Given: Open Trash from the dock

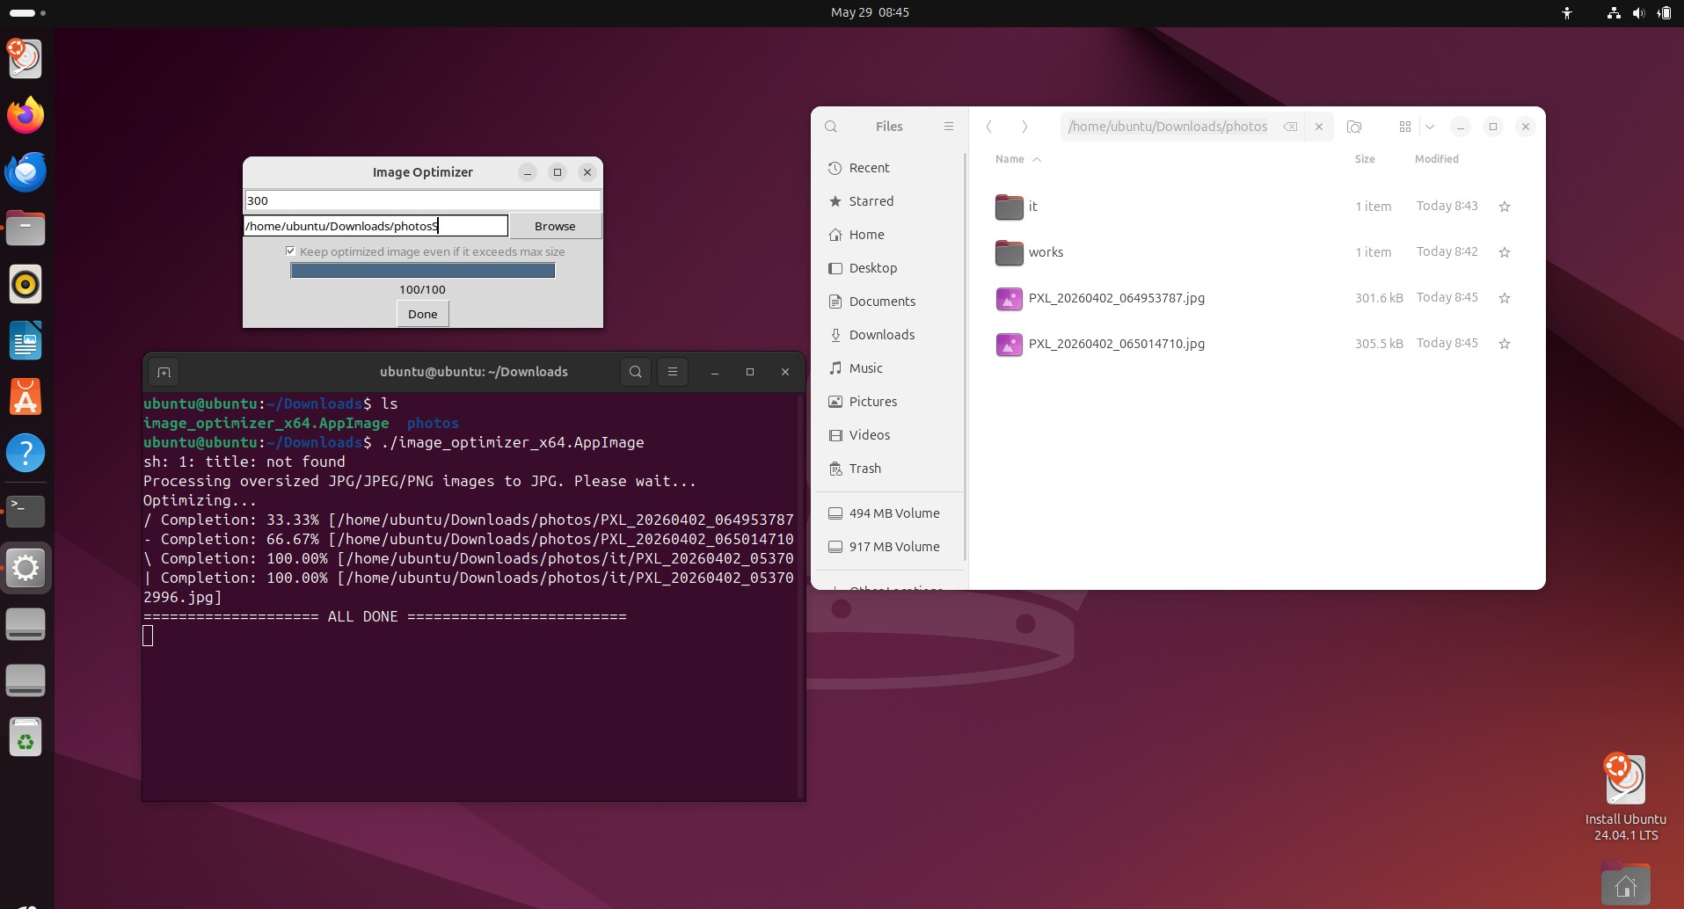Looking at the screenshot, I should click(26, 737).
